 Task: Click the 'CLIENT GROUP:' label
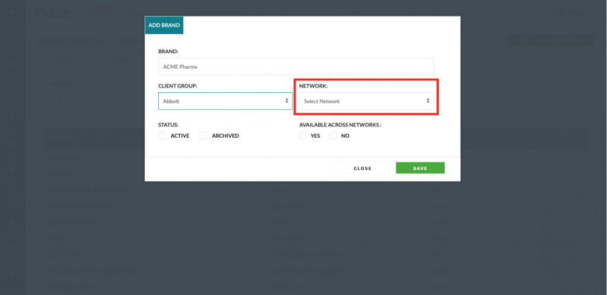178,86
